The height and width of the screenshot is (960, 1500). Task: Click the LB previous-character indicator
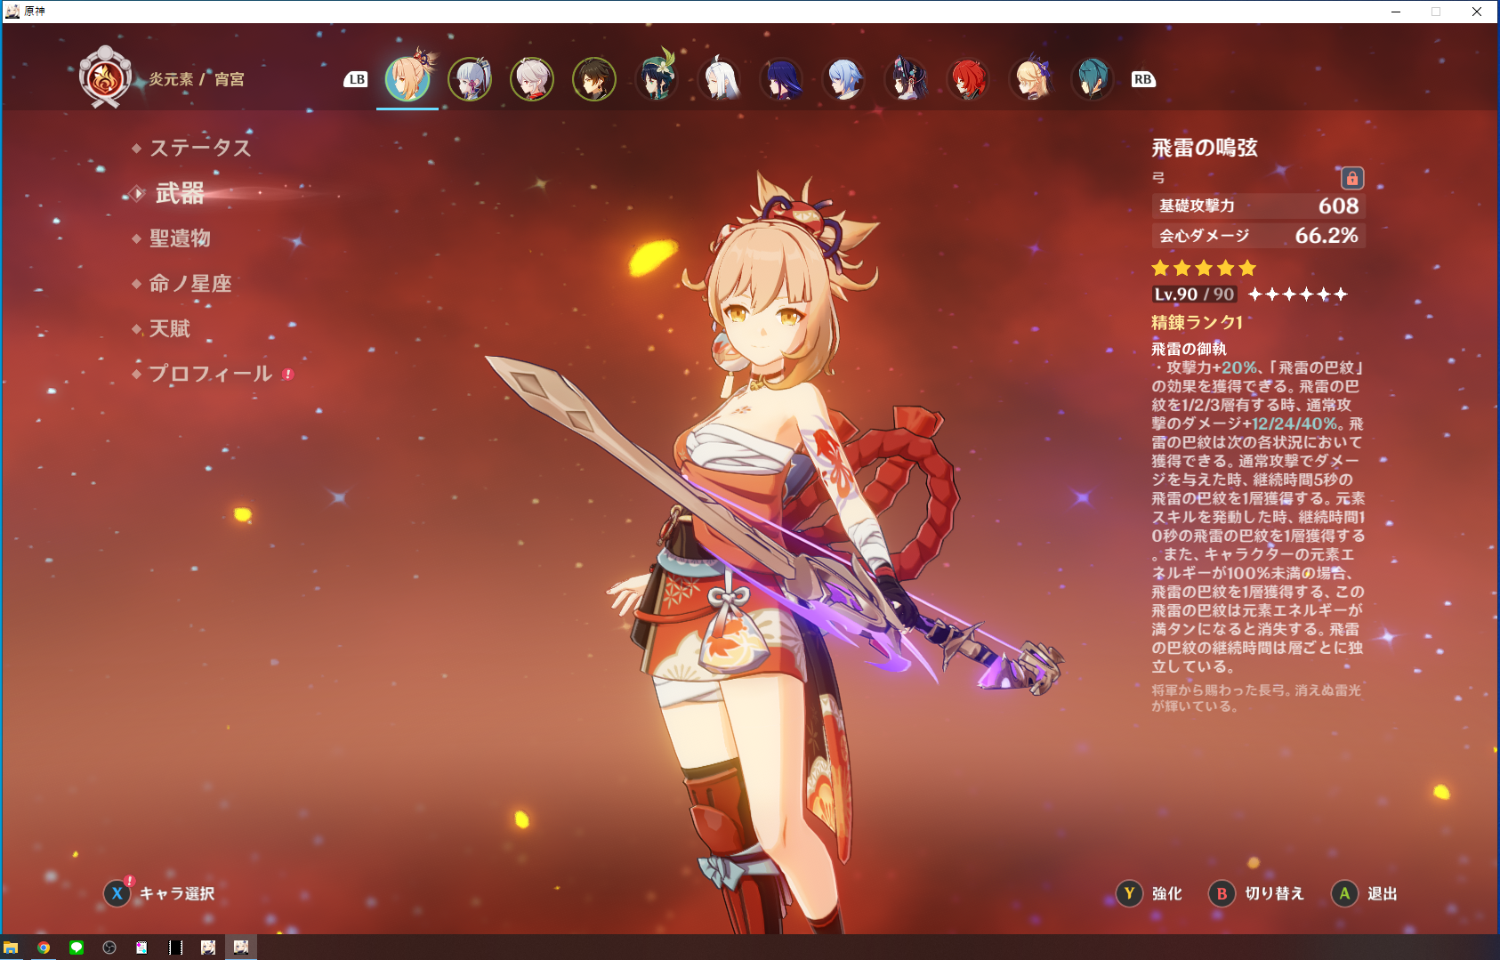coord(356,79)
